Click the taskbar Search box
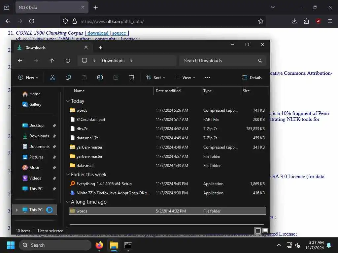Viewport: 338px width, 253px height. point(55,245)
